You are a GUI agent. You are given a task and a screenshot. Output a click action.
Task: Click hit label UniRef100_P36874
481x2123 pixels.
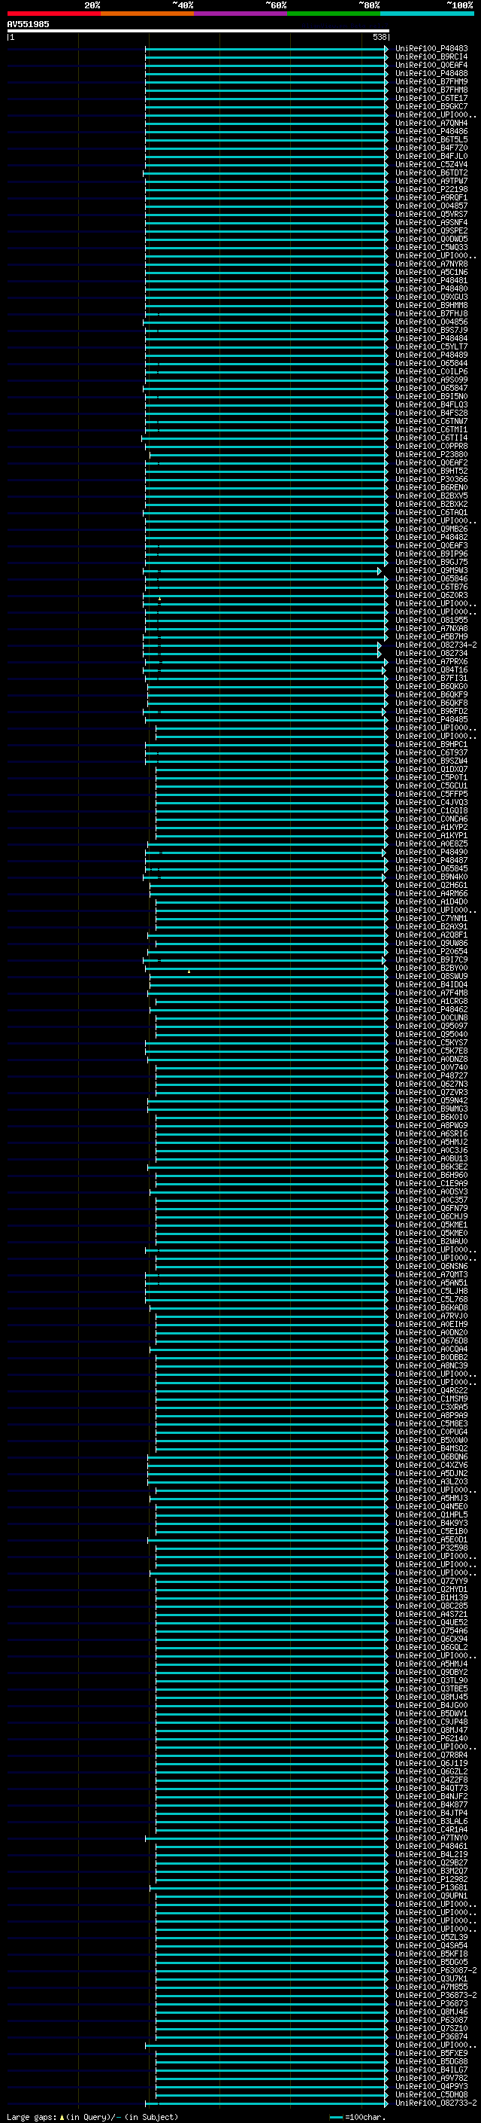pos(431,2036)
